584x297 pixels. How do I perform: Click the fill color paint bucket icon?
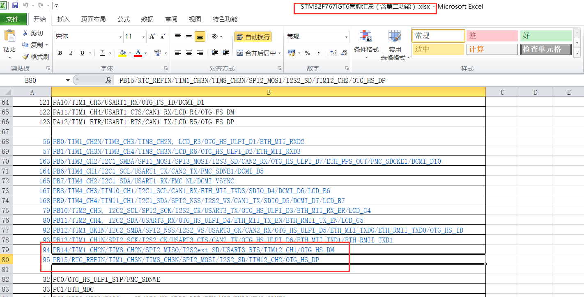[x=122, y=53]
